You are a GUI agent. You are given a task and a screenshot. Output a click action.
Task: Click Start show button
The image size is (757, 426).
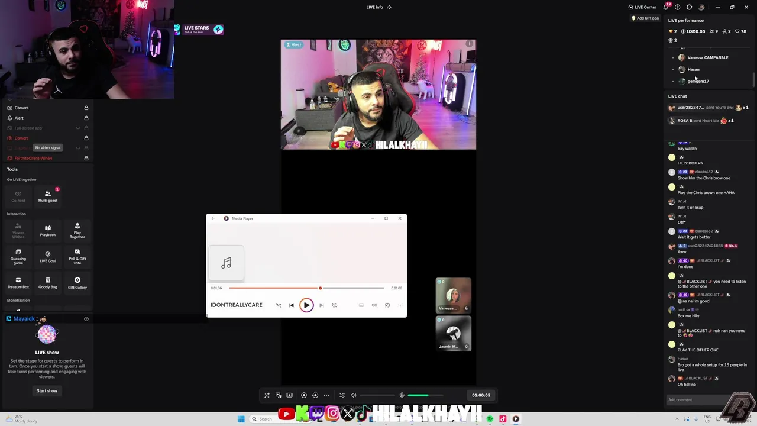coord(47,390)
